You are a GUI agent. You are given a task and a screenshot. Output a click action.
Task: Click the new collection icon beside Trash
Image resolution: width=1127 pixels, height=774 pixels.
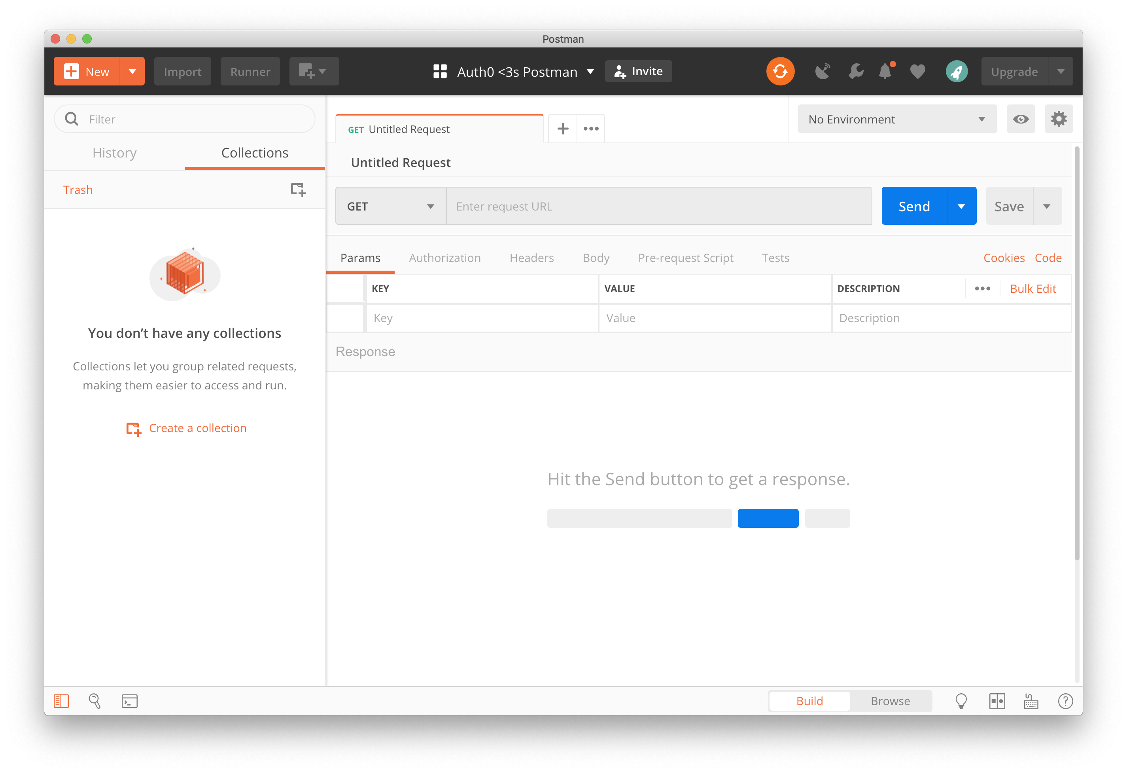point(298,189)
